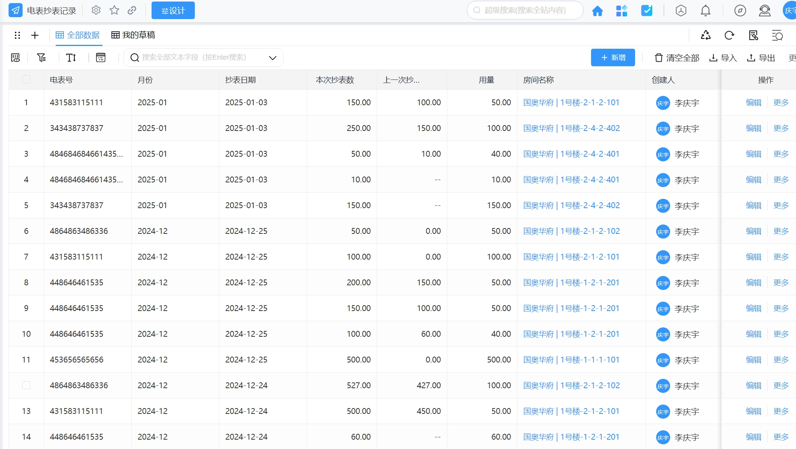Open the notification bell
The image size is (796, 449).
[705, 11]
